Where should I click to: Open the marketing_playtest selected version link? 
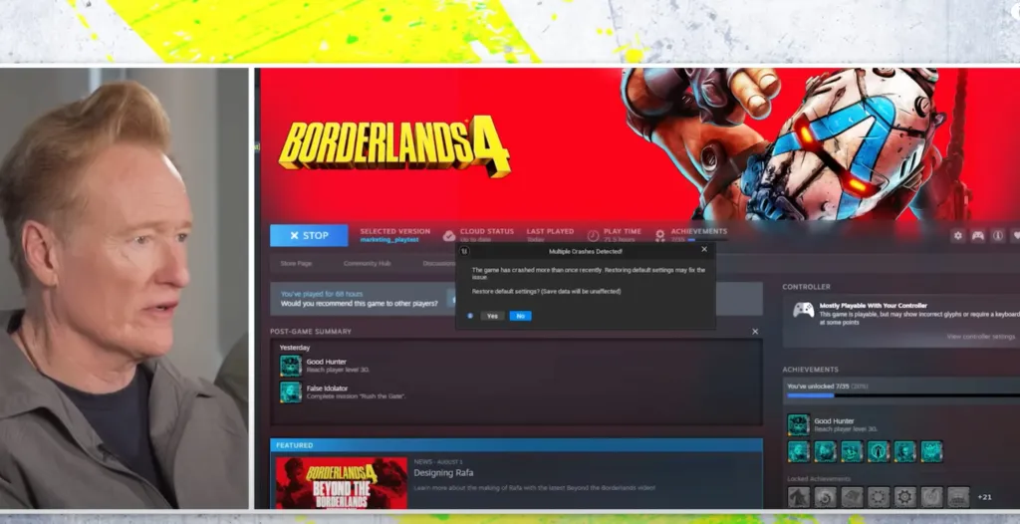(x=389, y=239)
